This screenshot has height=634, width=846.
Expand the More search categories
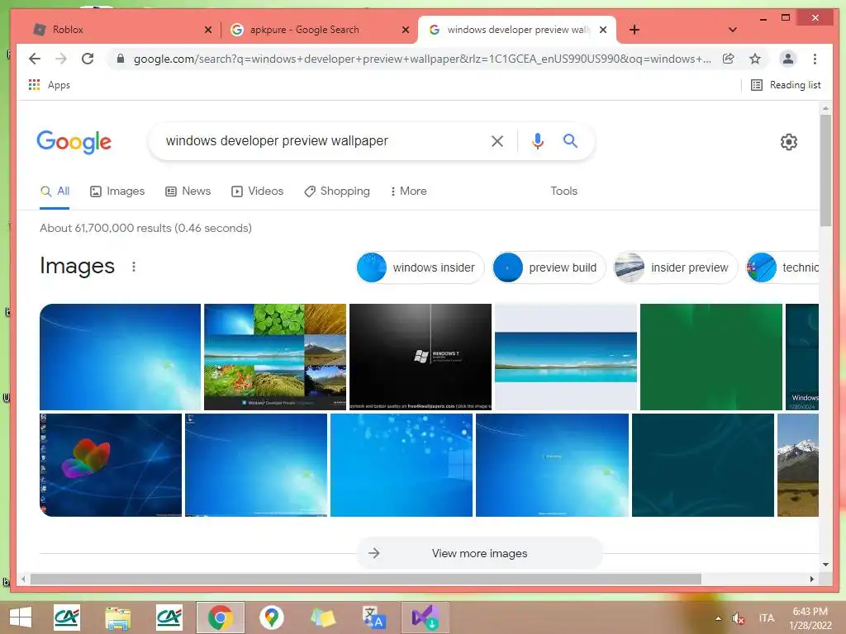tap(408, 192)
